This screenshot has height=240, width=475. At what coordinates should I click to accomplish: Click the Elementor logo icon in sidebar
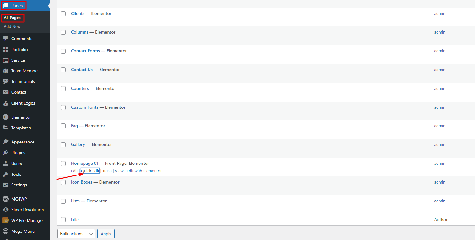[5, 117]
